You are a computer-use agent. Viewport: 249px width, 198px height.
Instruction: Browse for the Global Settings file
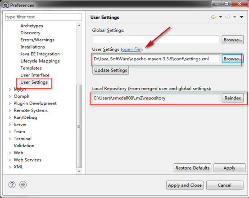pos(233,40)
